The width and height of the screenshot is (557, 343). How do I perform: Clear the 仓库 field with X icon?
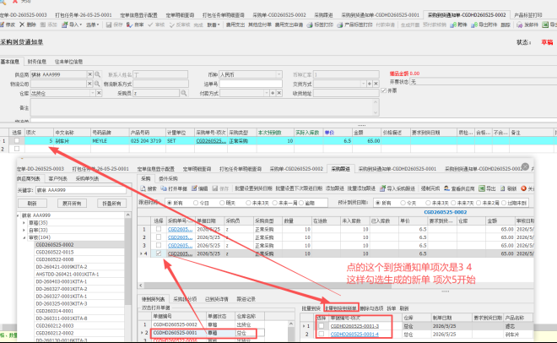99,93
